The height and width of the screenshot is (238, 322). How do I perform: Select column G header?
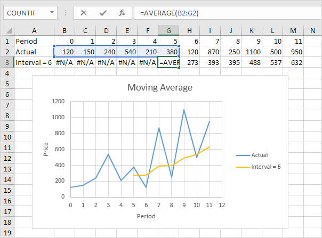tap(169, 30)
